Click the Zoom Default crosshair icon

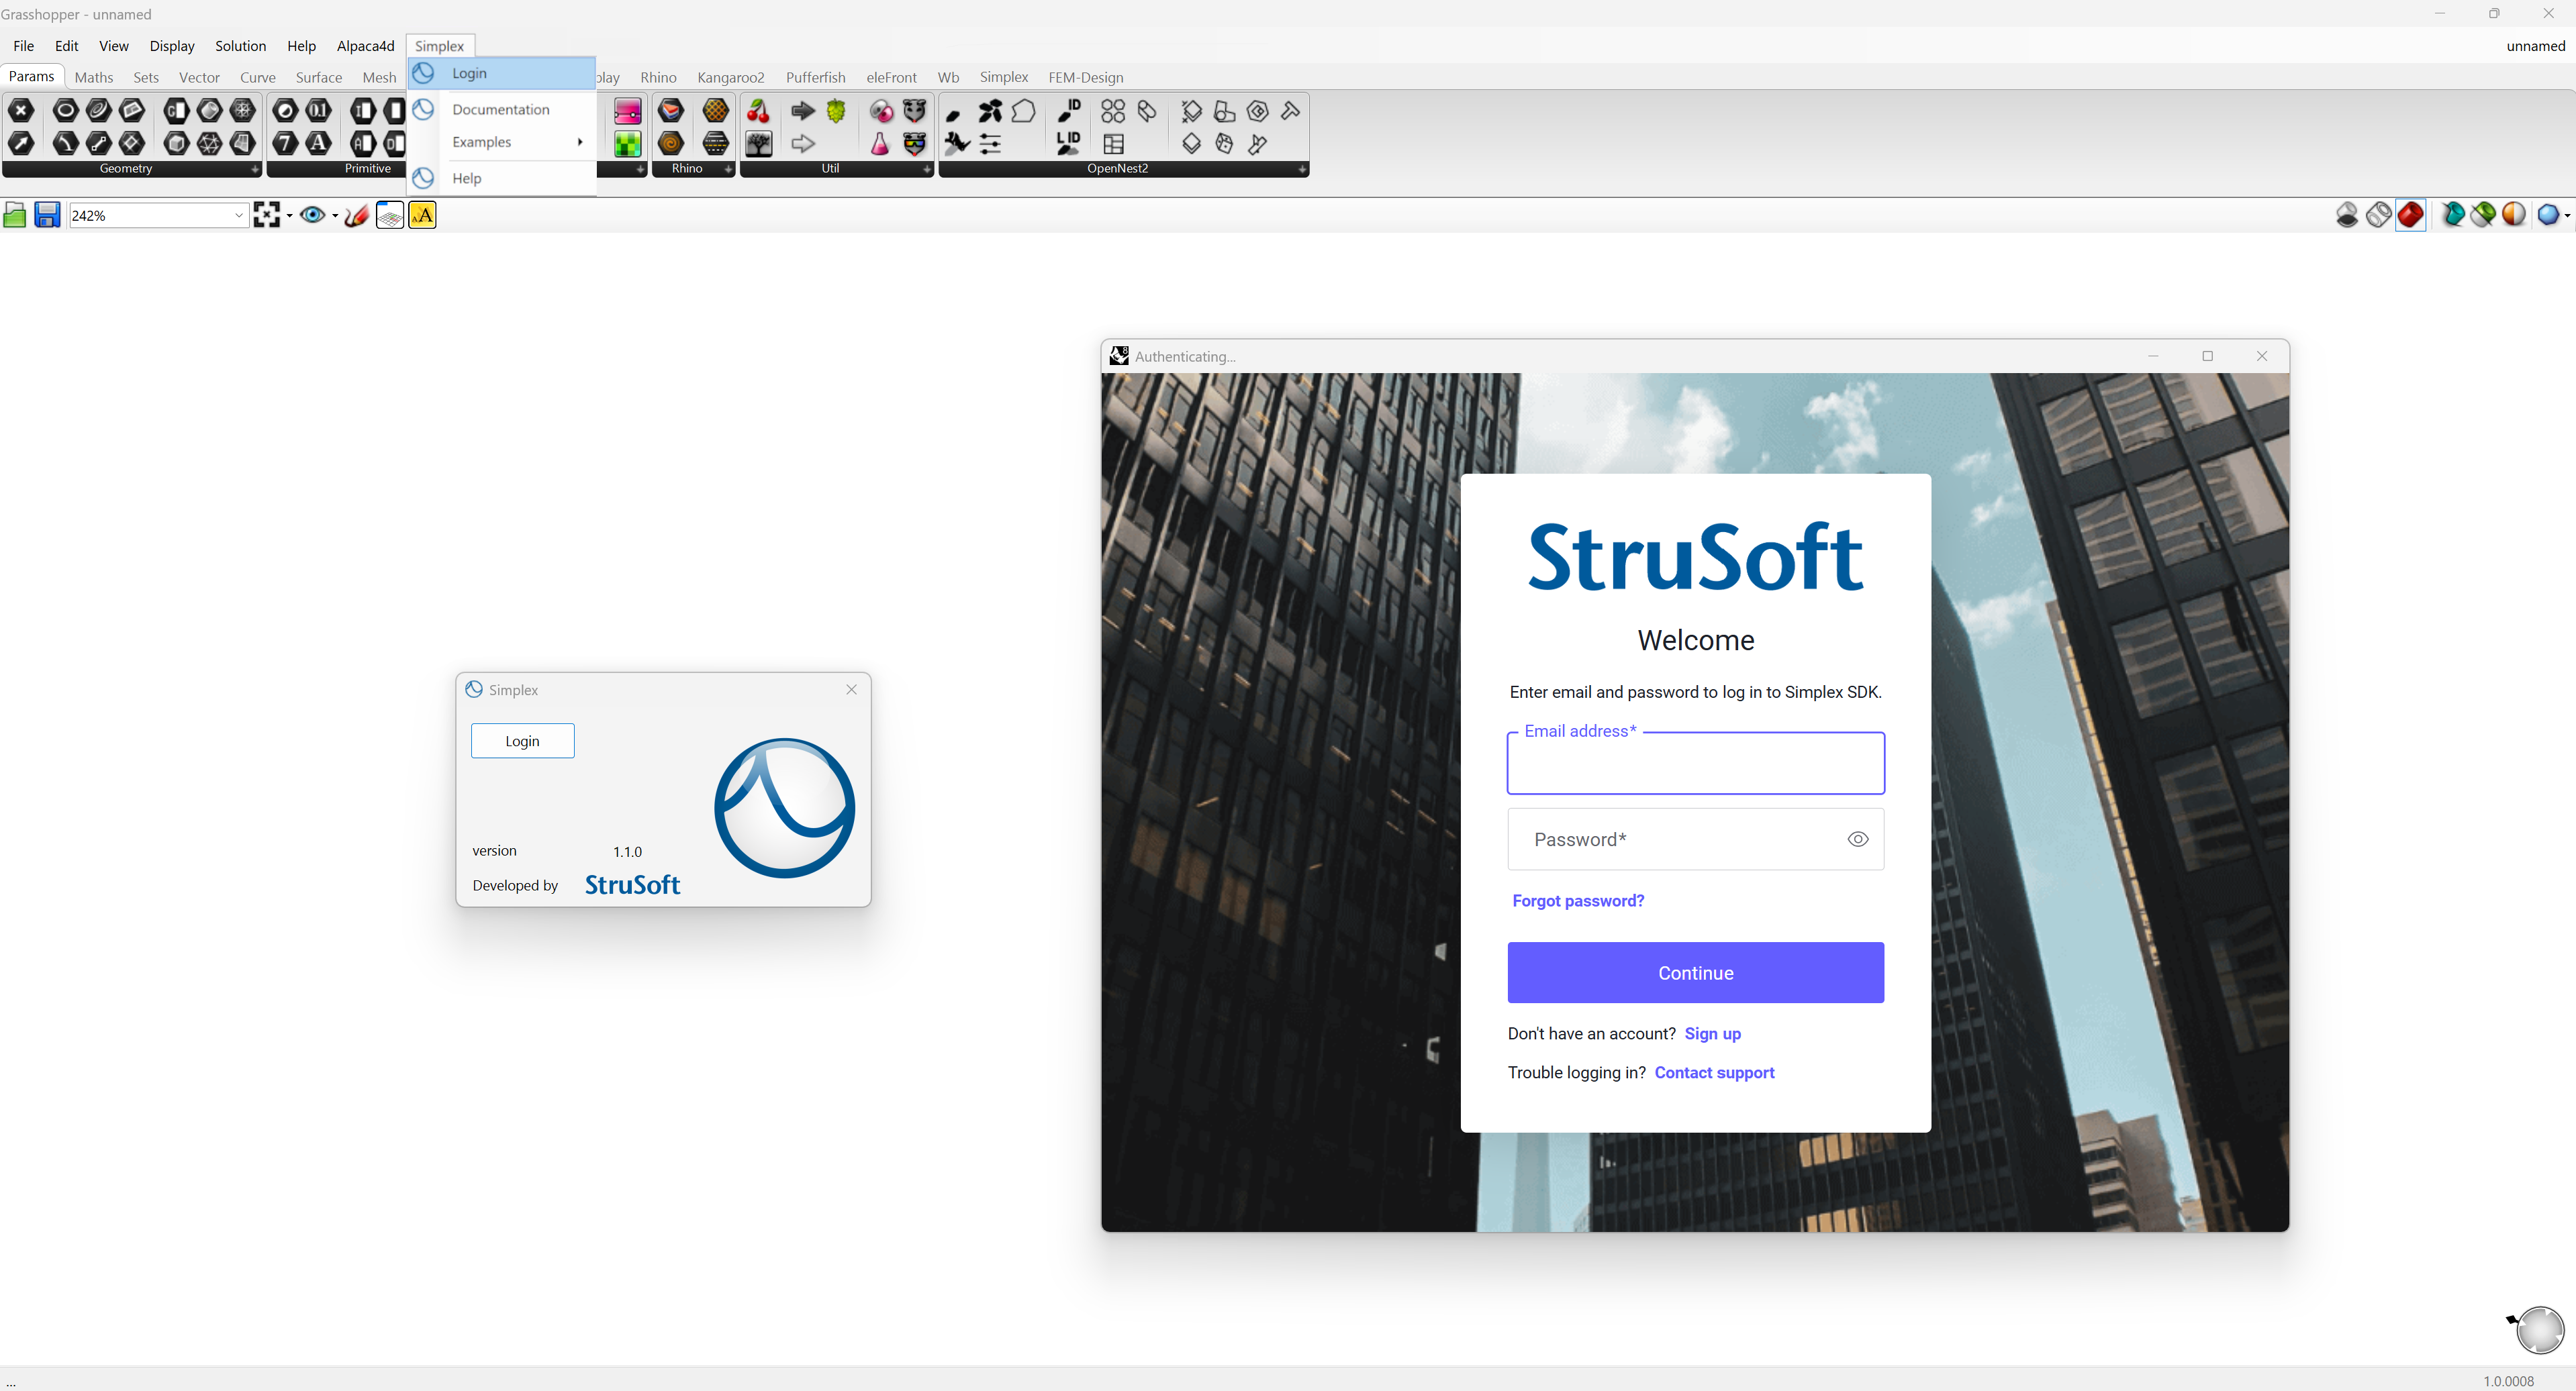pyautogui.click(x=266, y=215)
